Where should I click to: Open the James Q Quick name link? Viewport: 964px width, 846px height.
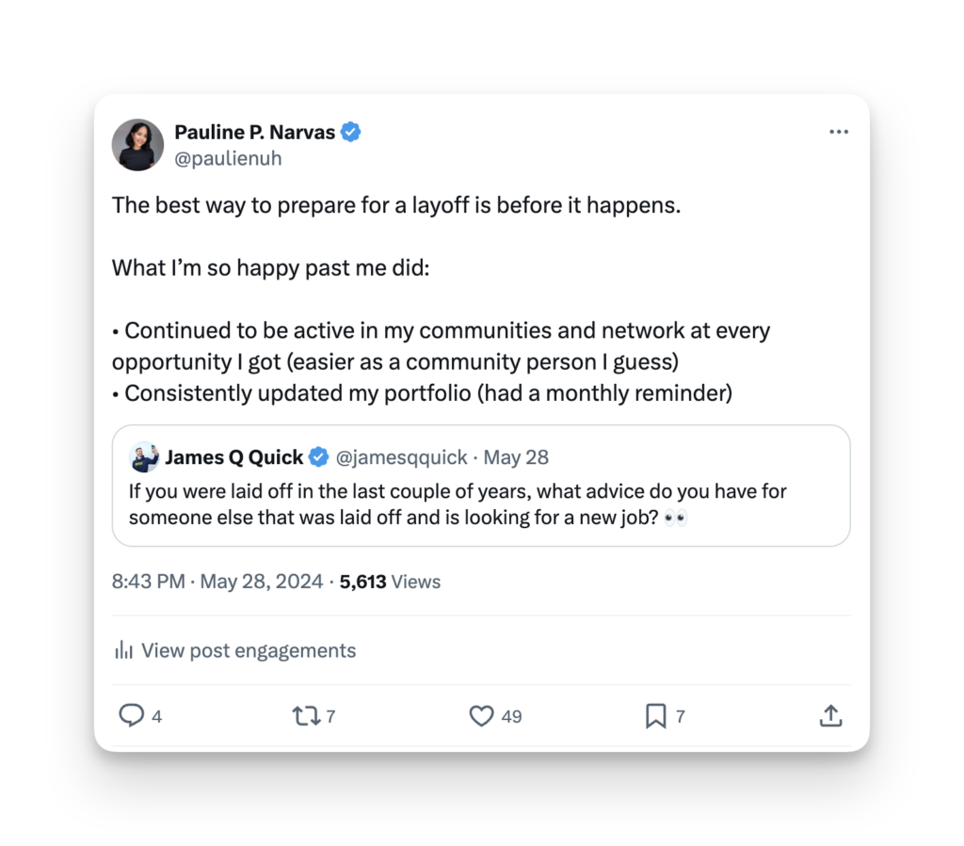coord(233,457)
